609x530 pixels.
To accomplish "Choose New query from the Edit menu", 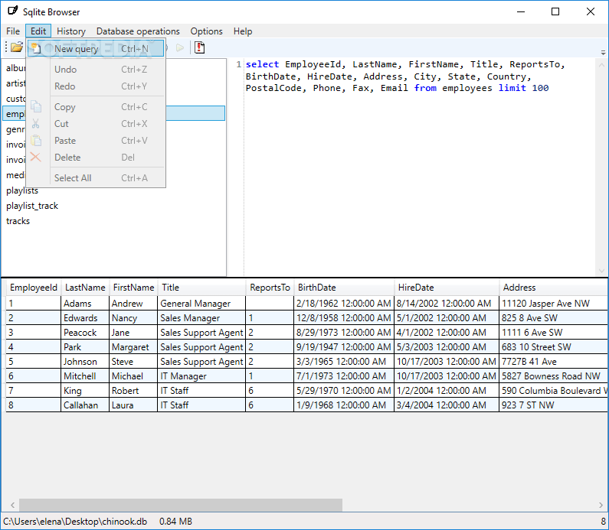I will point(96,48).
